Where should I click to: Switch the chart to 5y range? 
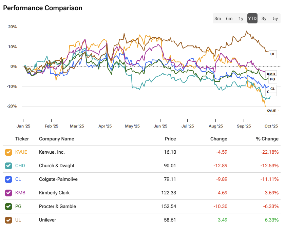275,19
